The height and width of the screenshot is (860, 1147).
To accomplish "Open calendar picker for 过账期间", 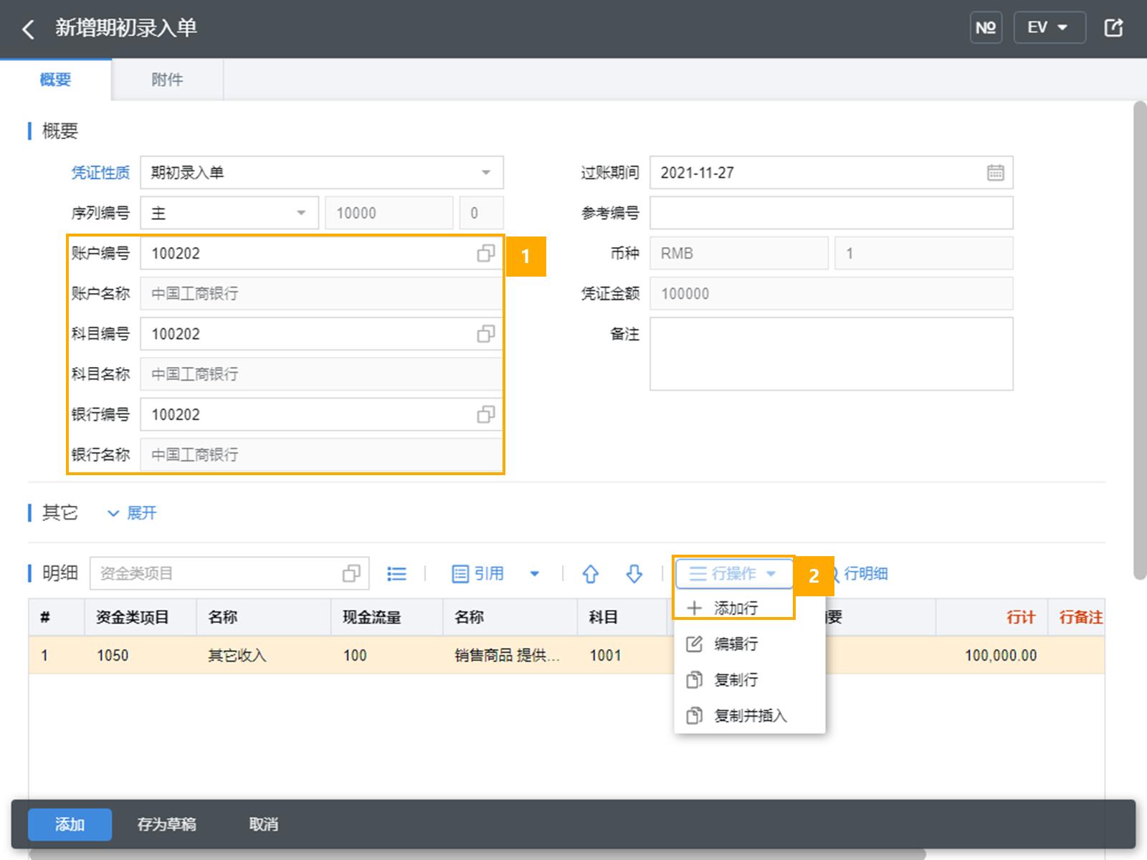I will [995, 173].
